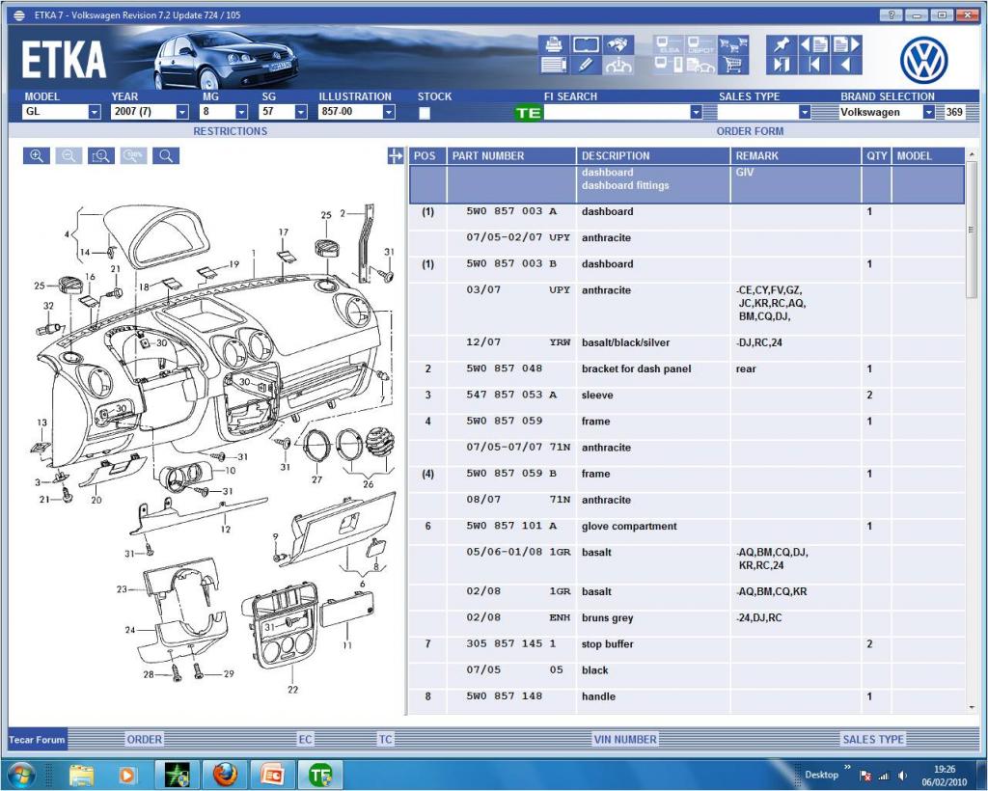Open the YEAR dropdown

tap(182, 112)
